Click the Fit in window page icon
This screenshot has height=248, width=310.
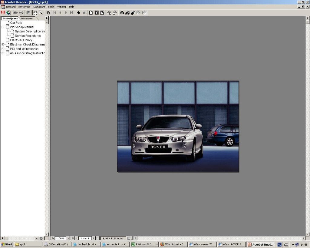click(97, 13)
